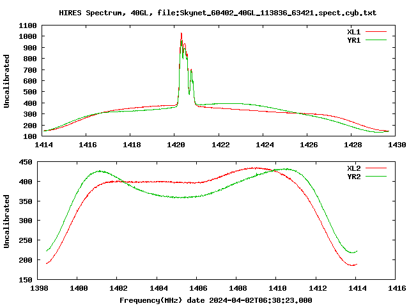The image size is (409, 306).
Task: Click the Frequency(MHz) date axis label
Action: (216, 300)
